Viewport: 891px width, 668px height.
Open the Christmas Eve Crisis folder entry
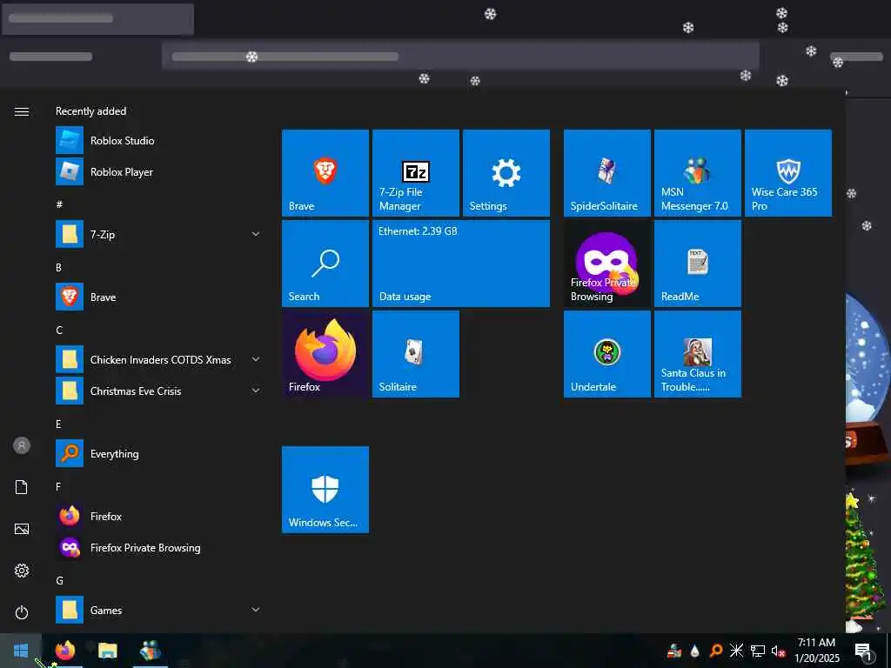[x=159, y=391]
